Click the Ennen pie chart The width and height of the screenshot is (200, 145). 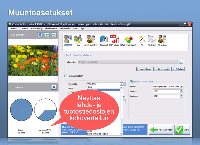click(21, 110)
